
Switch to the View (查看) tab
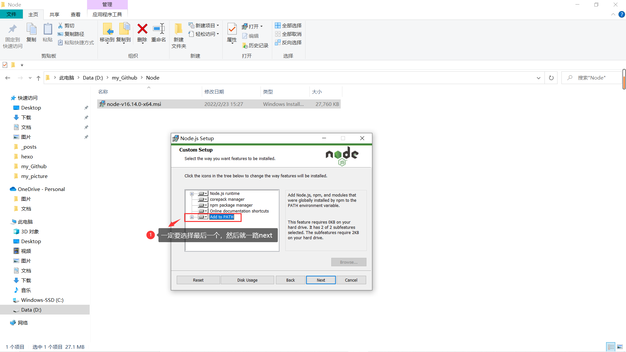(x=75, y=14)
